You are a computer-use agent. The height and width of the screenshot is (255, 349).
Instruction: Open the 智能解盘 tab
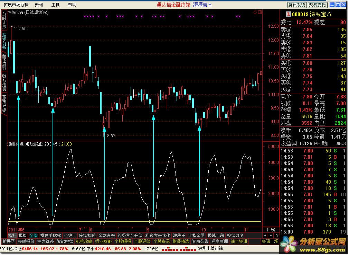point(65,241)
